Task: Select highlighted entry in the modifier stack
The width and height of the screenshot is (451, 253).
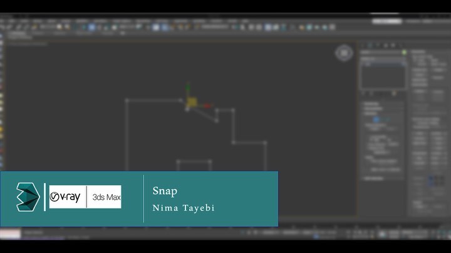Action: click(x=383, y=64)
